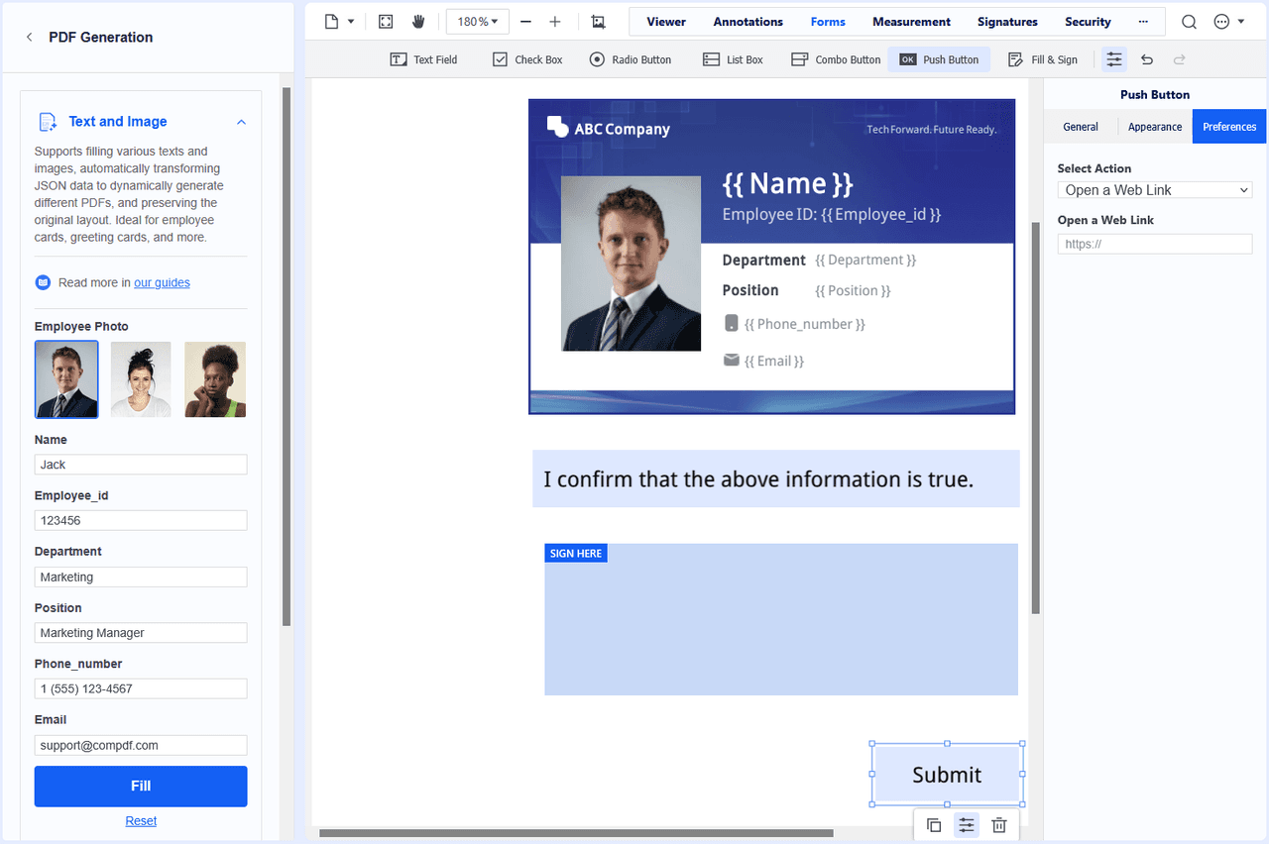
Task: Zoom in with the plus icon
Action: 555,22
